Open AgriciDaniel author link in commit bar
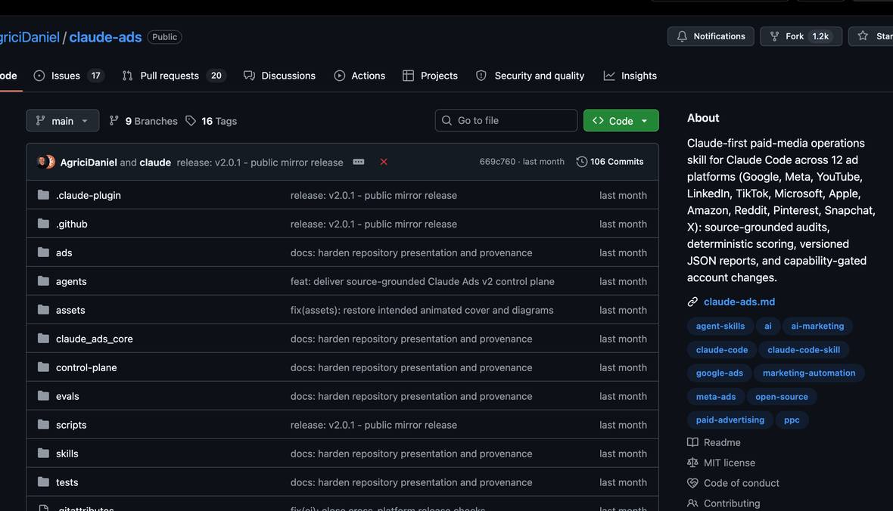 coord(89,163)
